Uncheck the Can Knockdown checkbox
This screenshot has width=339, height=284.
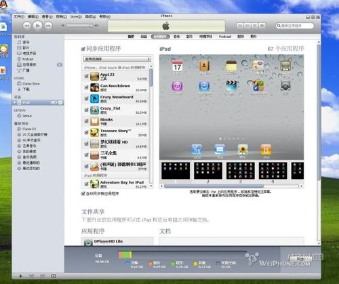pyautogui.click(x=86, y=87)
